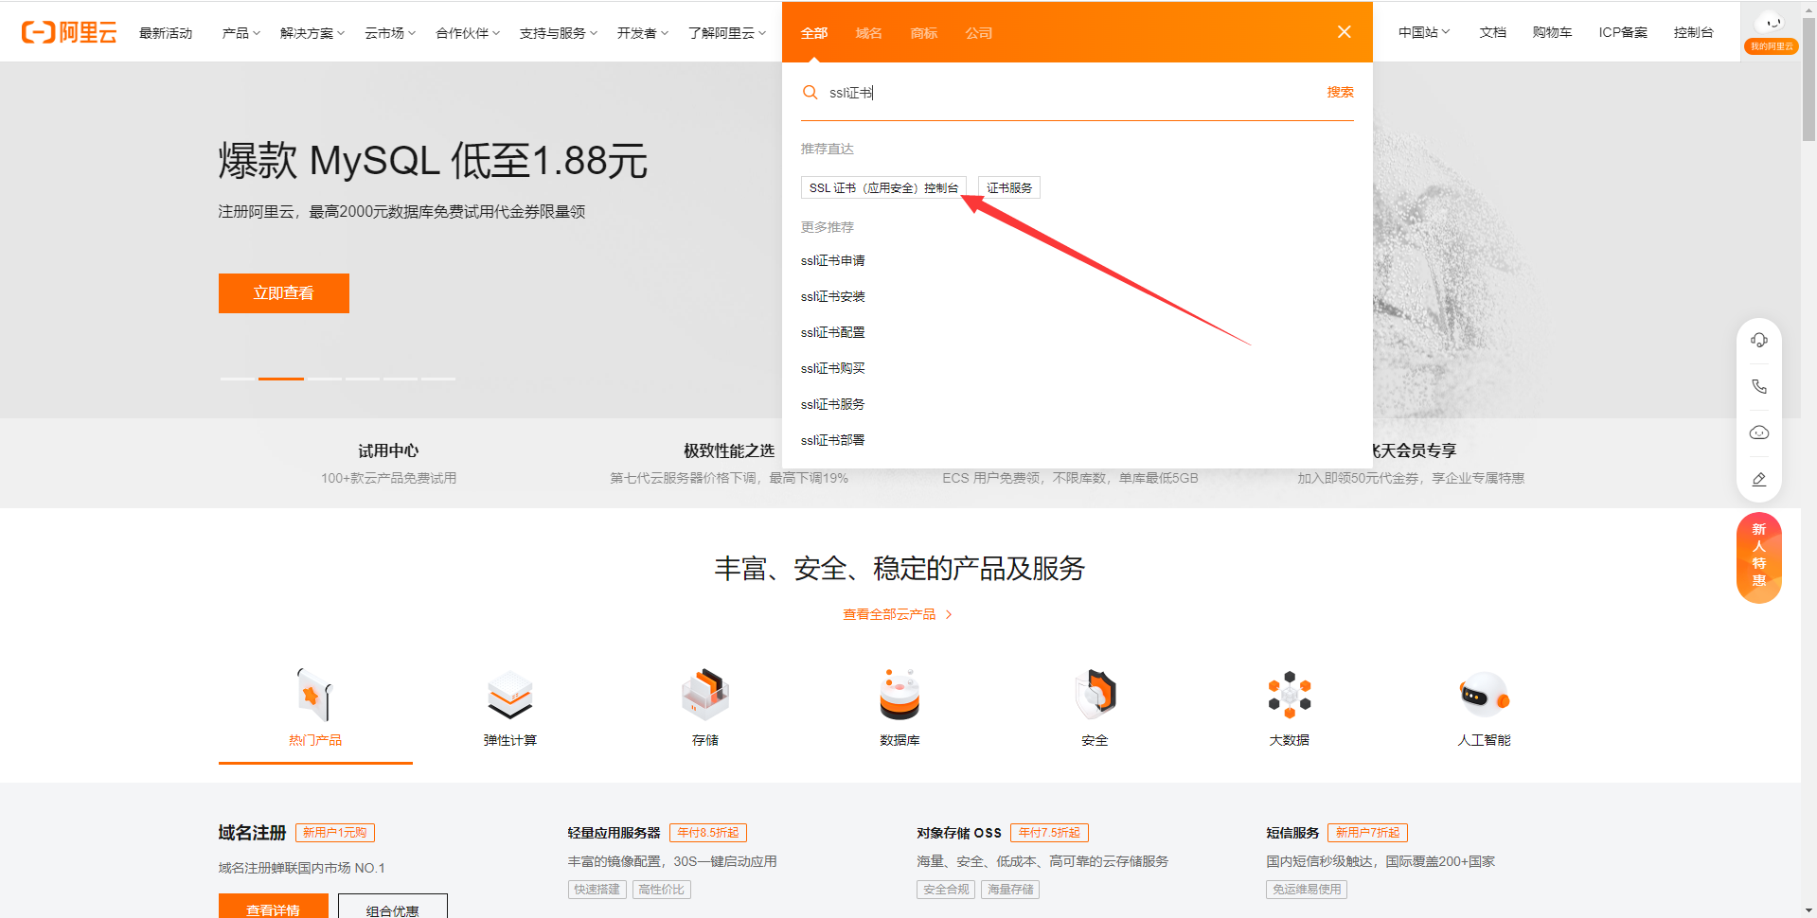Click the Alibaba Cloud logo

[69, 32]
